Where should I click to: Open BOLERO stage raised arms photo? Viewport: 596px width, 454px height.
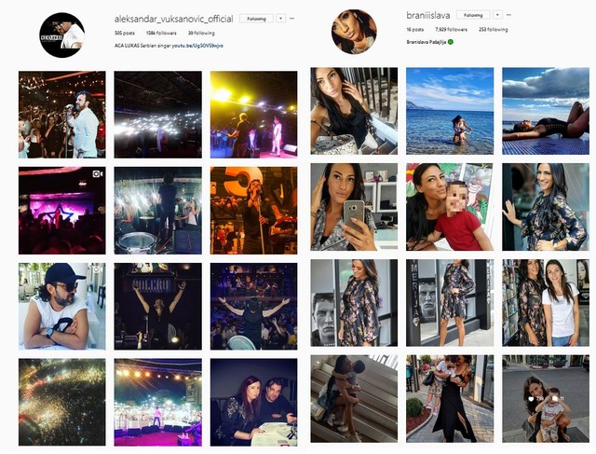coord(157,307)
